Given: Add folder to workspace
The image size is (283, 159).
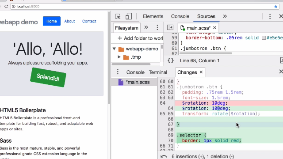Looking at the screenshot, I should [x=140, y=38].
